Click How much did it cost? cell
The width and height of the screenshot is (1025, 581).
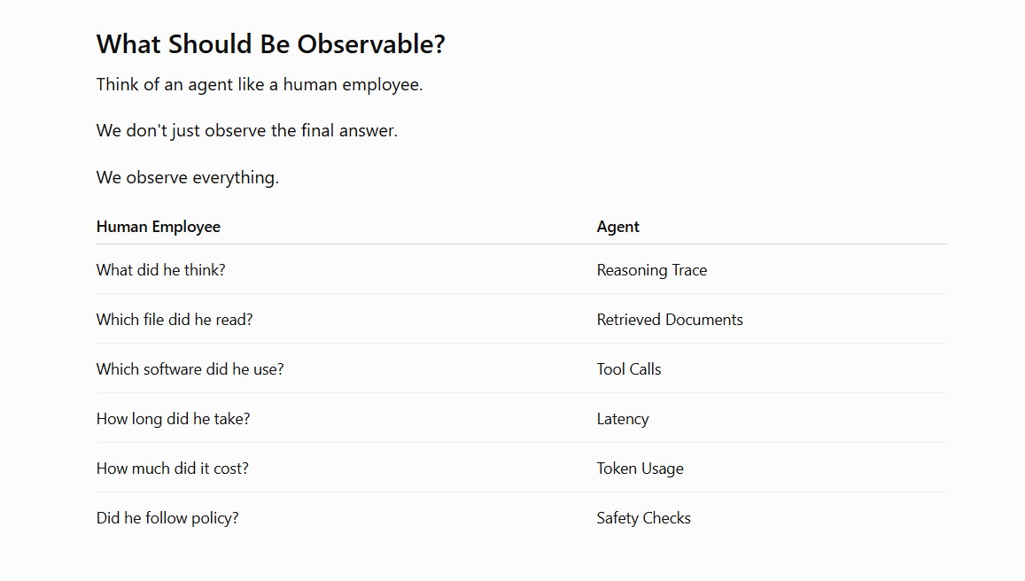(x=173, y=469)
